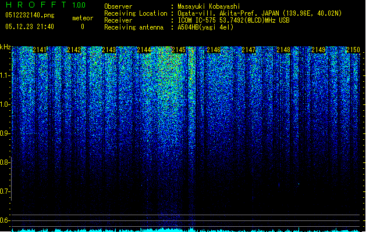Click the 0.6 frequency axis label
The height and width of the screenshot is (232, 366).
coord(5,220)
